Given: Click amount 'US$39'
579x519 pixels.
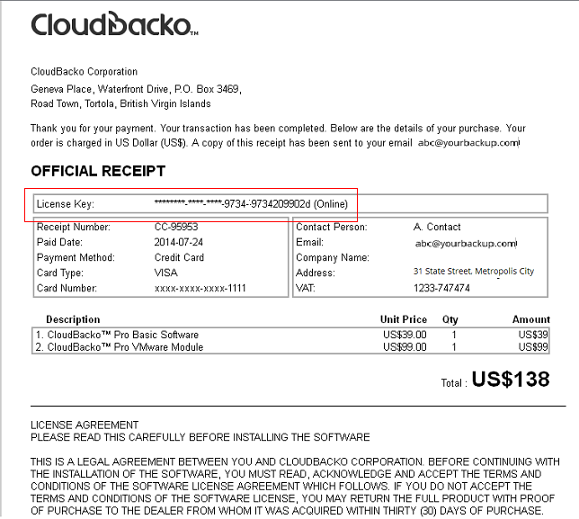Looking at the screenshot, I should click(533, 335).
